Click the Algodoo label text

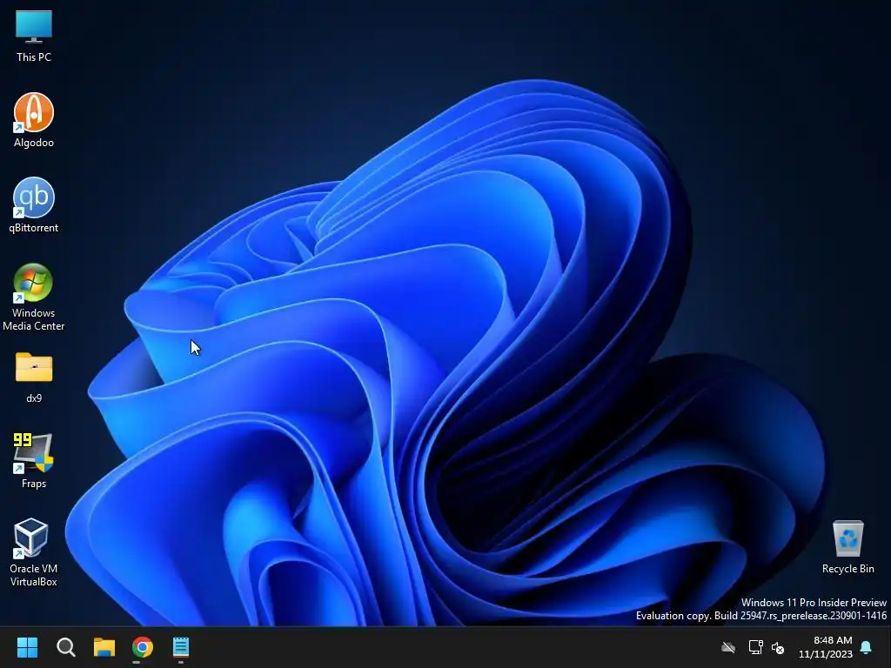(34, 143)
